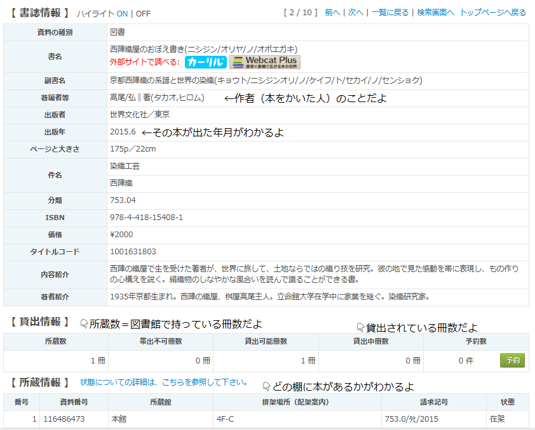Click the ISBN number 978-4-418-15408-1
Screen dimensions: 535x430
point(146,218)
